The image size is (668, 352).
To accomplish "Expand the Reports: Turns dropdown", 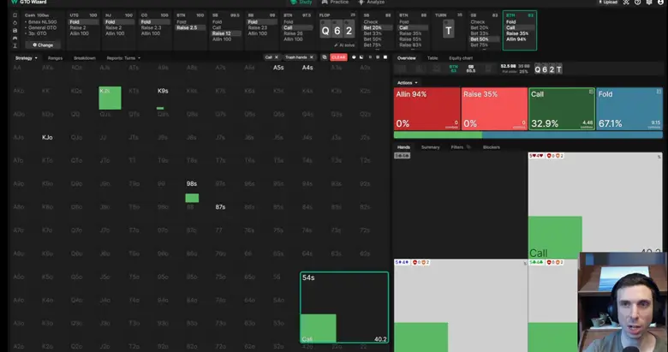I will point(123,58).
